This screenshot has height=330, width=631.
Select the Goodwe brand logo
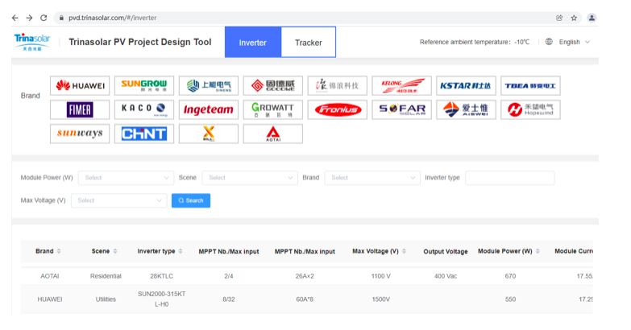(x=273, y=85)
